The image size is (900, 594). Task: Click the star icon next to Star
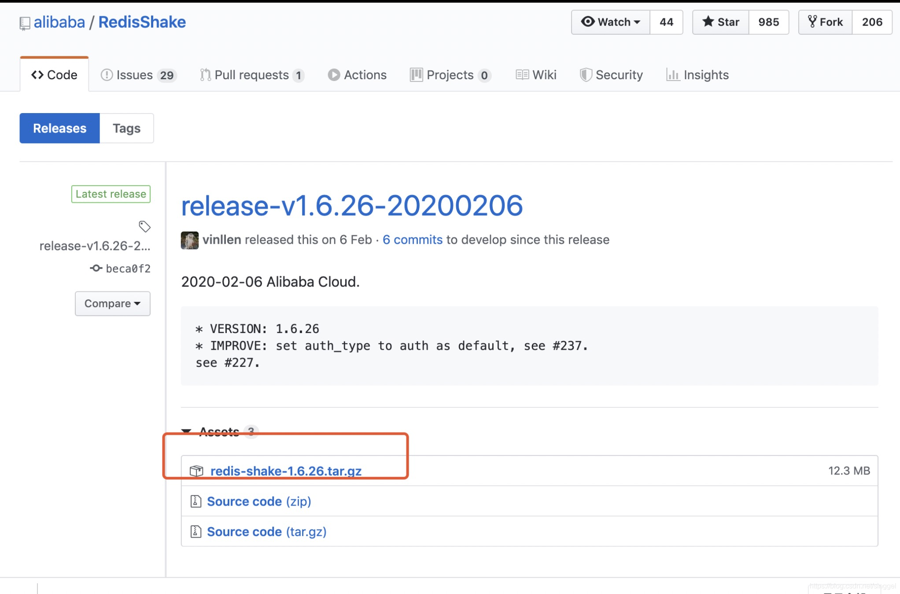coord(708,22)
